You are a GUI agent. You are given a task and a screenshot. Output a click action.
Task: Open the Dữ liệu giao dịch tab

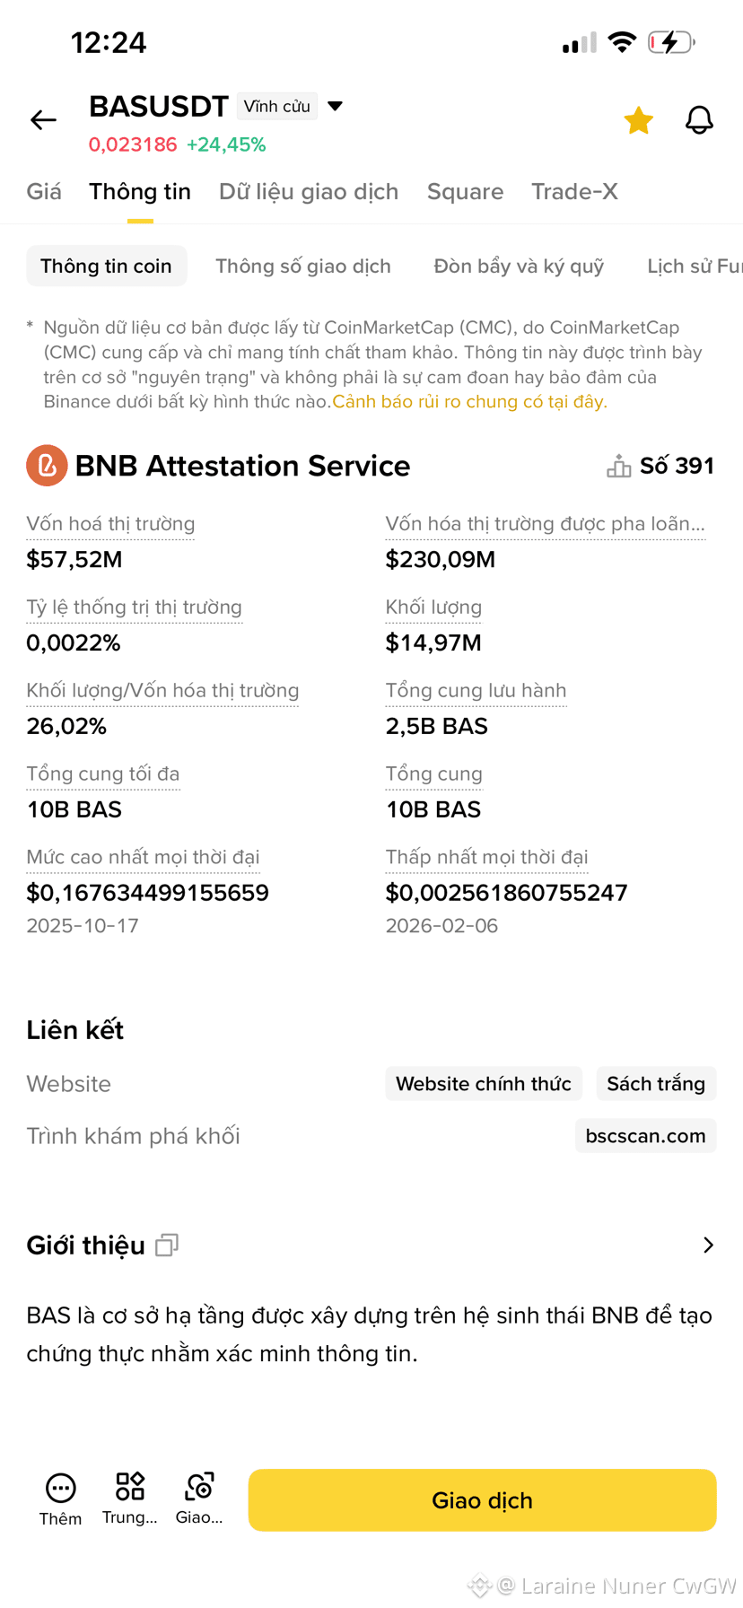click(309, 191)
